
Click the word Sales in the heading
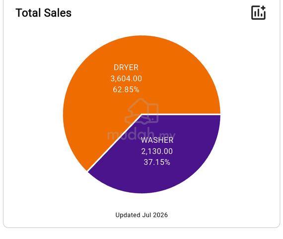pyautogui.click(x=58, y=13)
